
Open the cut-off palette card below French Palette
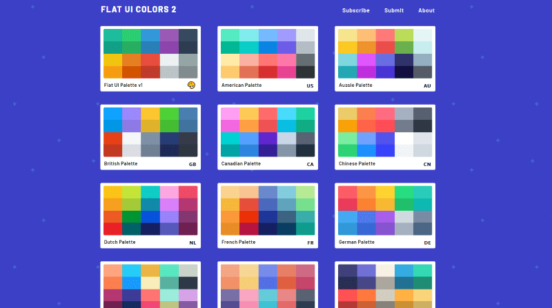268,285
